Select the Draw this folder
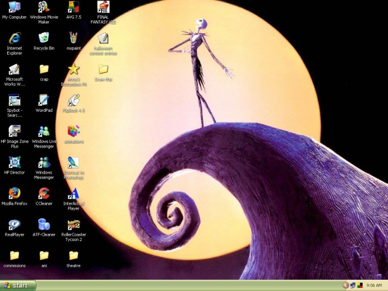The height and width of the screenshot is (291, 388). click(103, 69)
